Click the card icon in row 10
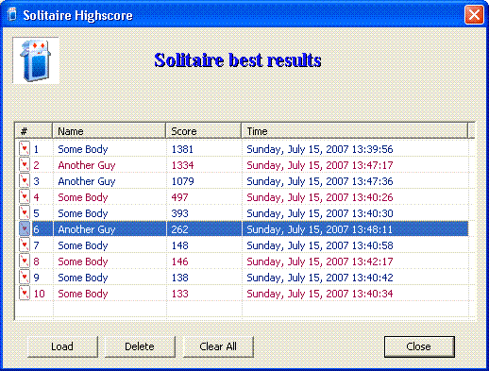 (x=25, y=293)
